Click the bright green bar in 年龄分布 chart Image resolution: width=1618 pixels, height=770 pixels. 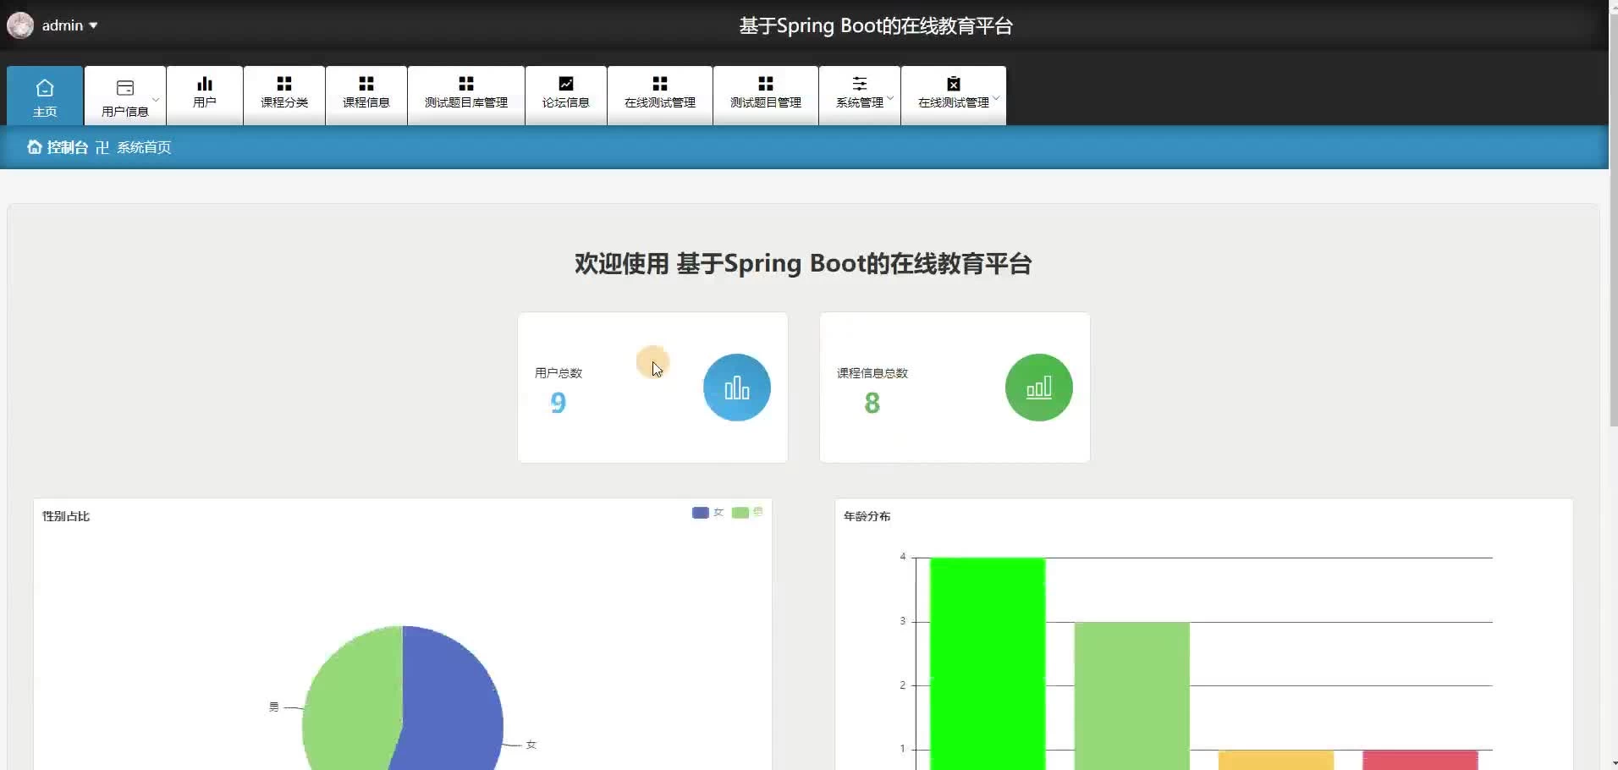tap(988, 660)
